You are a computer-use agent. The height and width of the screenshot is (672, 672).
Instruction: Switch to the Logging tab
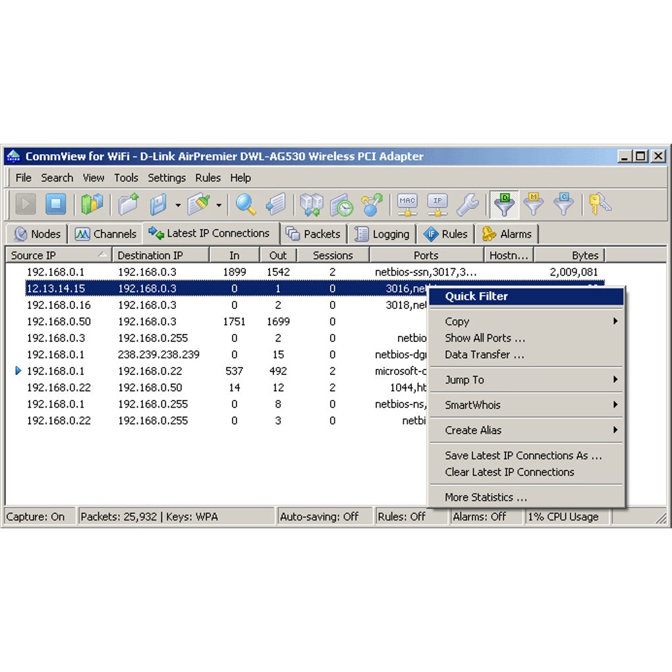[x=382, y=234]
